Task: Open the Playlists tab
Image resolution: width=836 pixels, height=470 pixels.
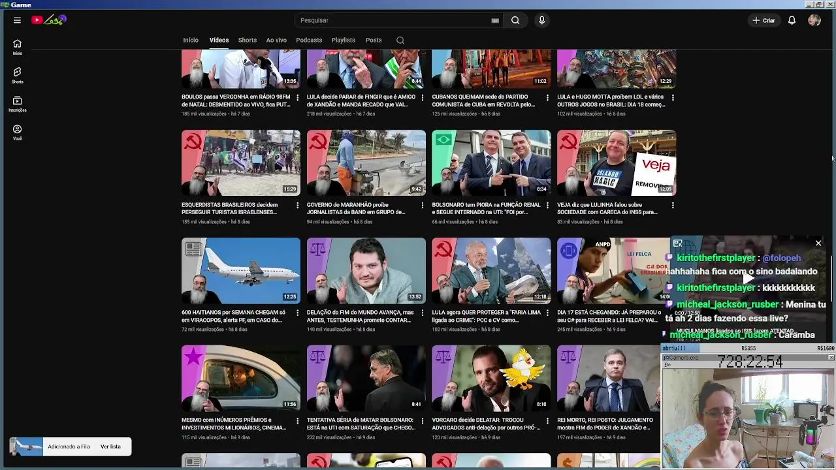Action: (343, 40)
